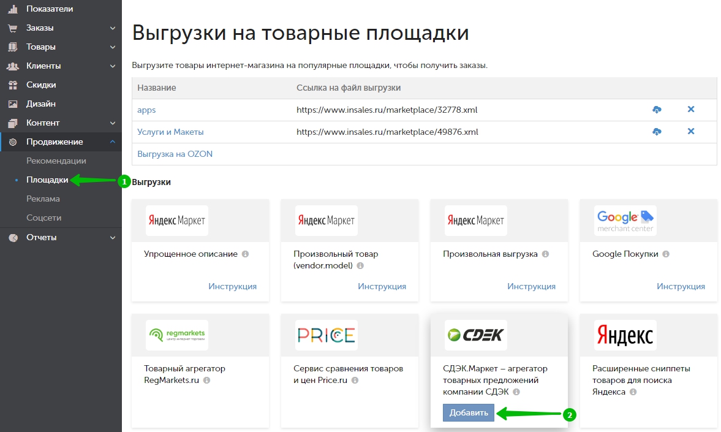The height and width of the screenshot is (432, 721).
Task: Click the Товарный агрегатор RegMarkets.ru title
Action: tap(184, 374)
